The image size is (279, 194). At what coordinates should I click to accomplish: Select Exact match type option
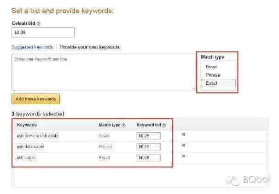pos(218,83)
